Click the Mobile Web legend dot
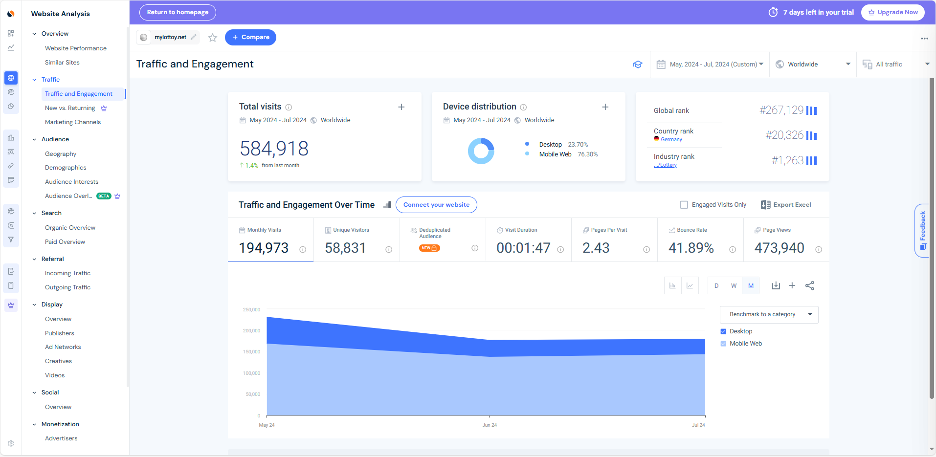936x457 pixels. pyautogui.click(x=527, y=154)
